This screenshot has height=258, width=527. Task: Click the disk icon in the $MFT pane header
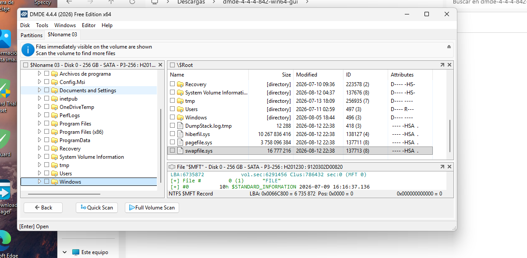pyautogui.click(x=172, y=167)
